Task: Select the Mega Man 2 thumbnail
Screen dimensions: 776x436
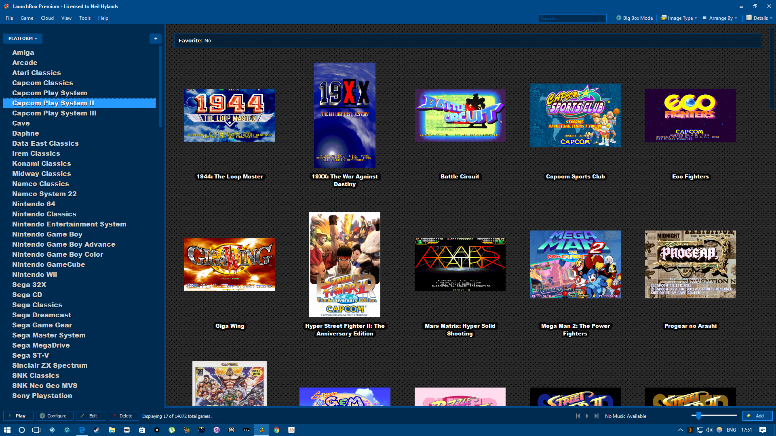Action: click(575, 264)
